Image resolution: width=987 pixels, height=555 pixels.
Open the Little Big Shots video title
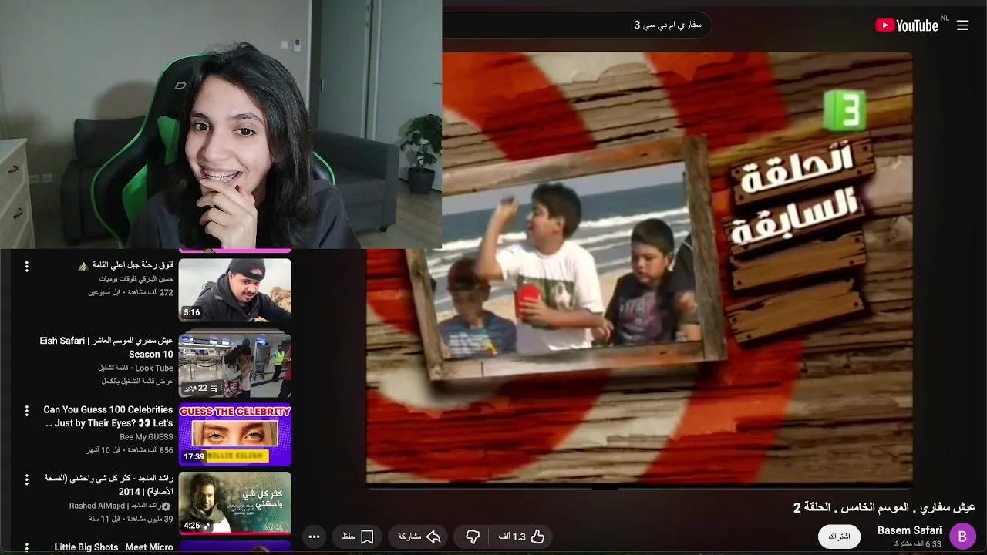[x=113, y=547]
